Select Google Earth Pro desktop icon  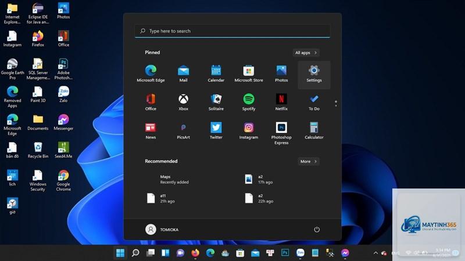point(12,69)
